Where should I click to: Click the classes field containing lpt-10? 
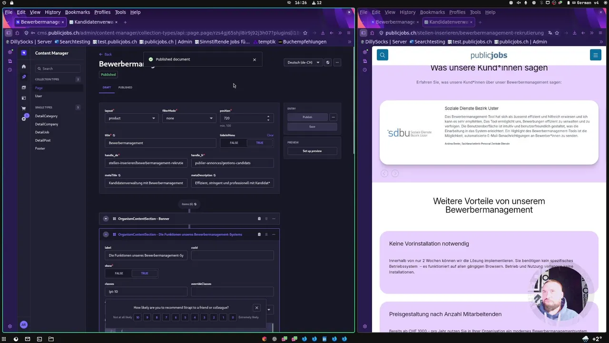tap(146, 292)
